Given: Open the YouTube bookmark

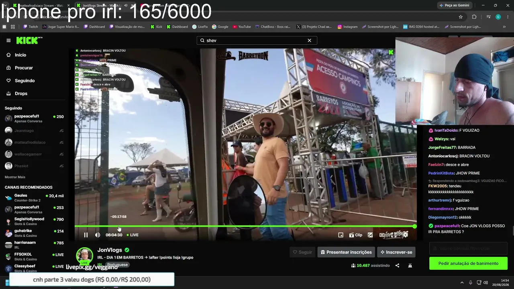Looking at the screenshot, I should (x=242, y=27).
